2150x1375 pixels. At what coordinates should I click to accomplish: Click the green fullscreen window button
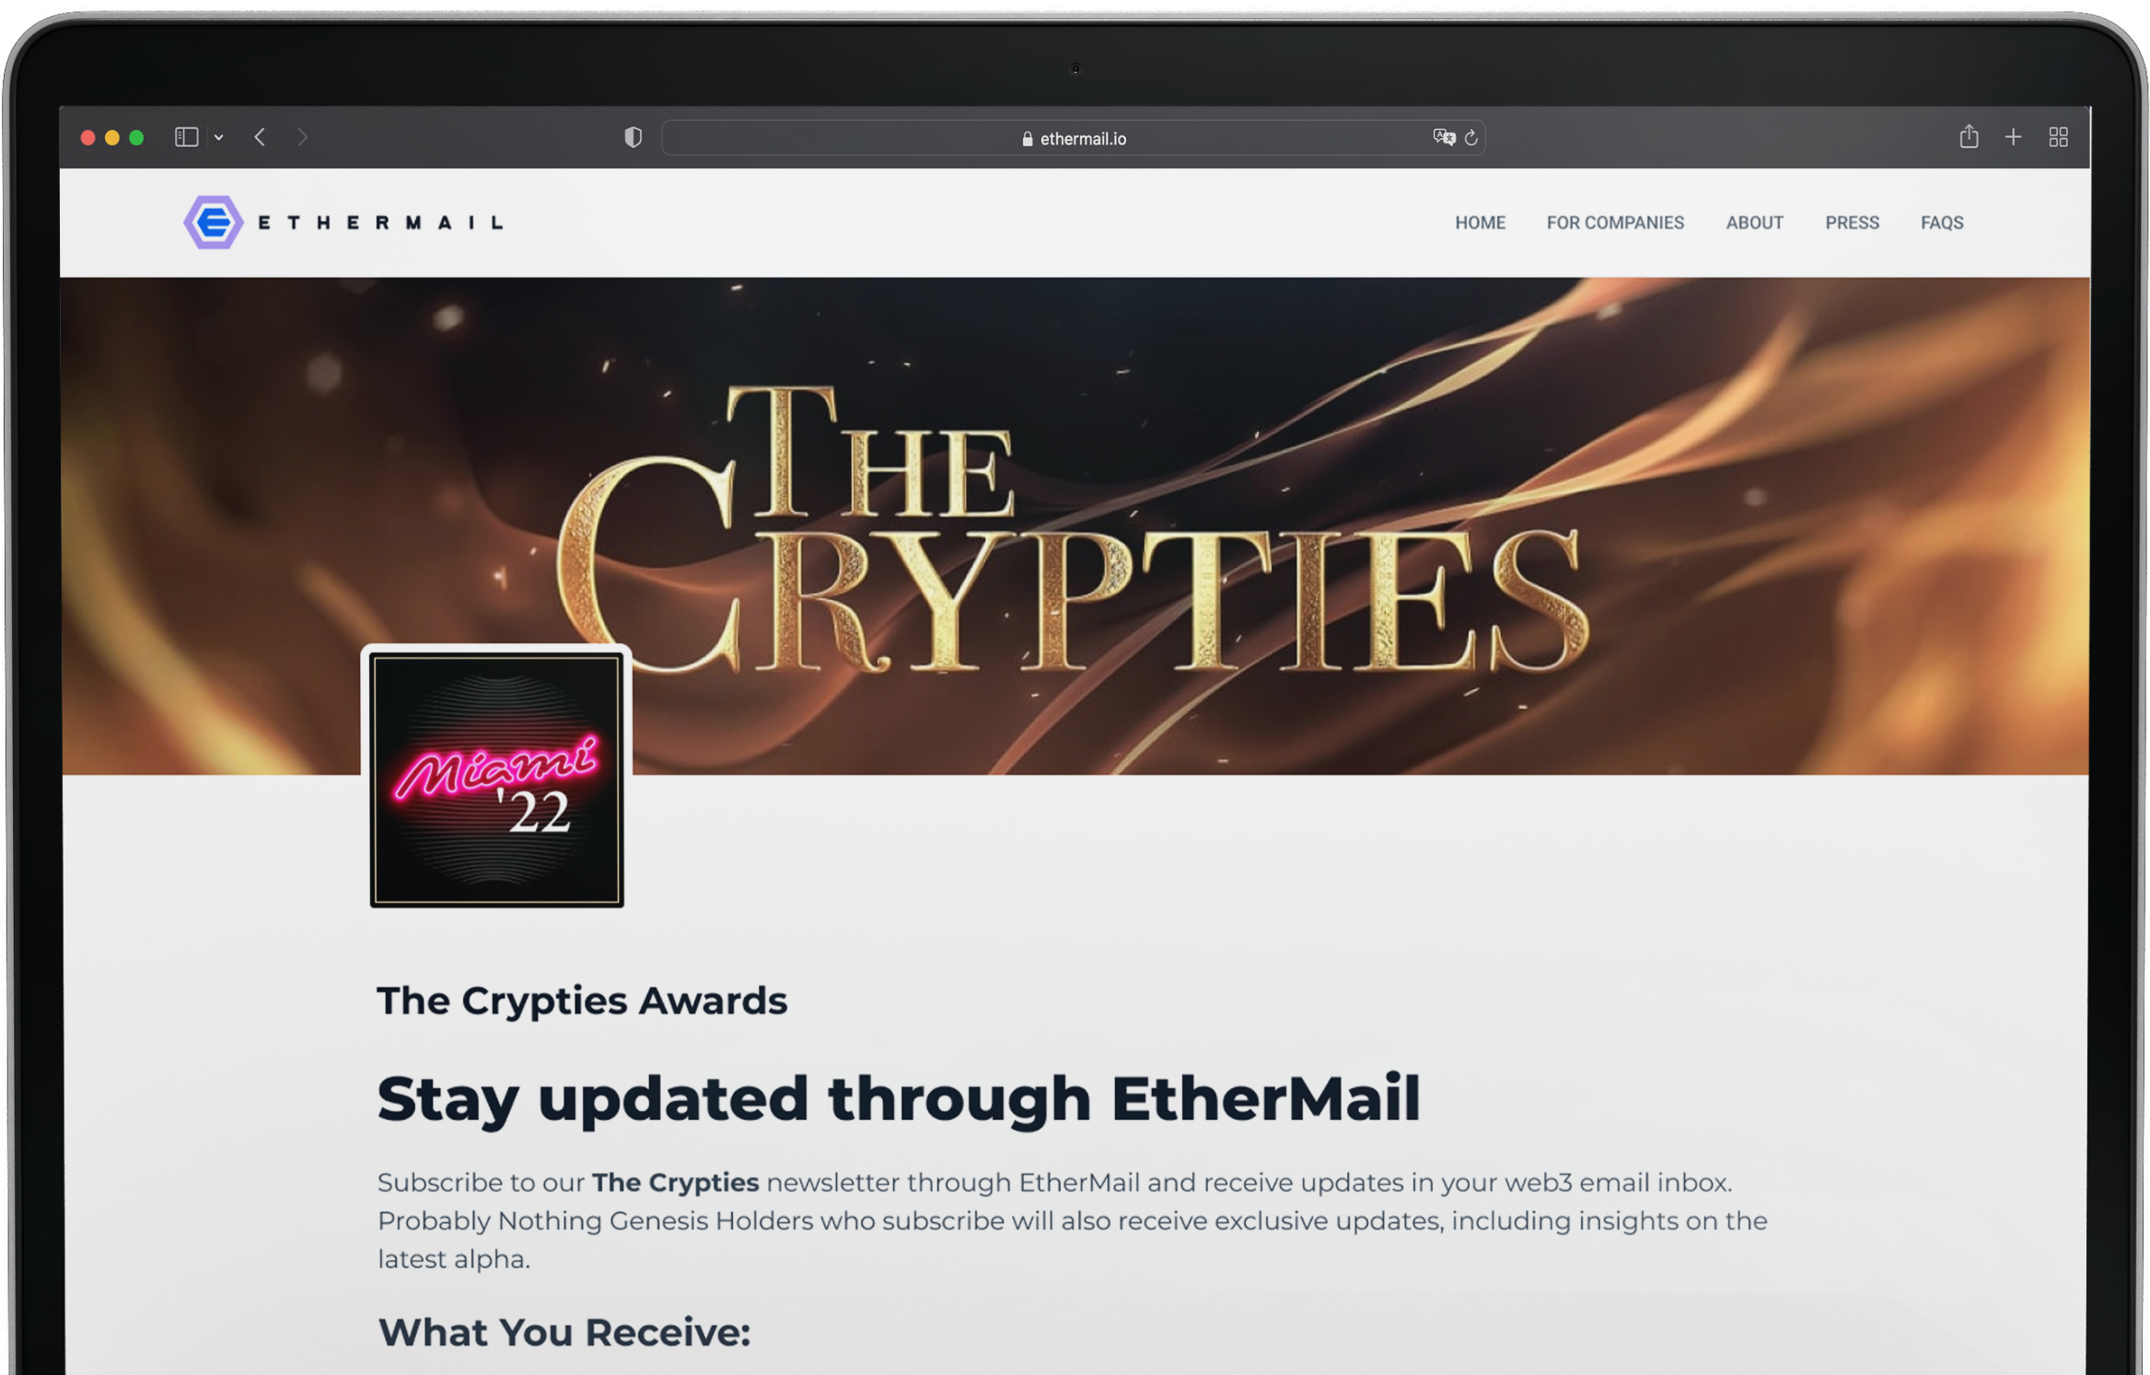[x=136, y=137]
